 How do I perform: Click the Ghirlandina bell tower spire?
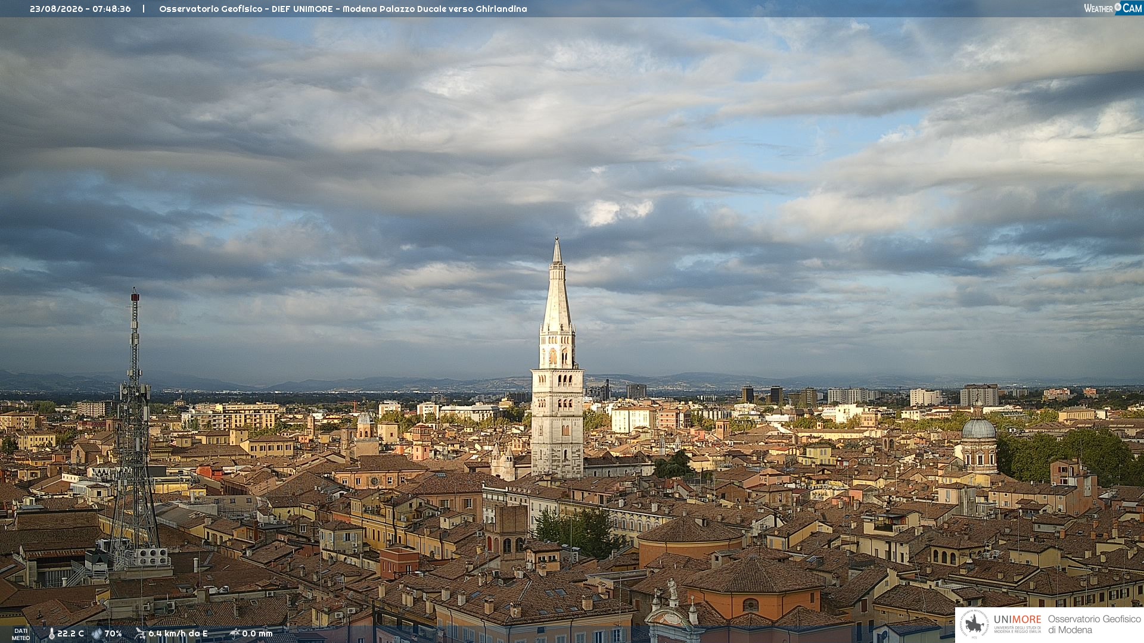pos(557,286)
